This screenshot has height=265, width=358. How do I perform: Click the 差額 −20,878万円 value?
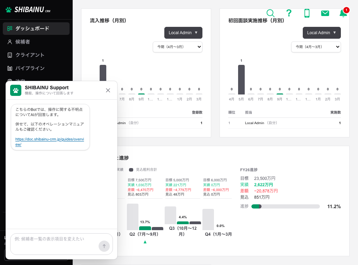pyautogui.click(x=266, y=191)
